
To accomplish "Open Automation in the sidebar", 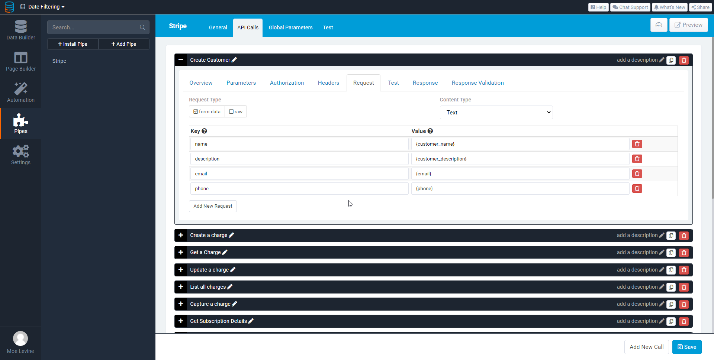I will (20, 93).
